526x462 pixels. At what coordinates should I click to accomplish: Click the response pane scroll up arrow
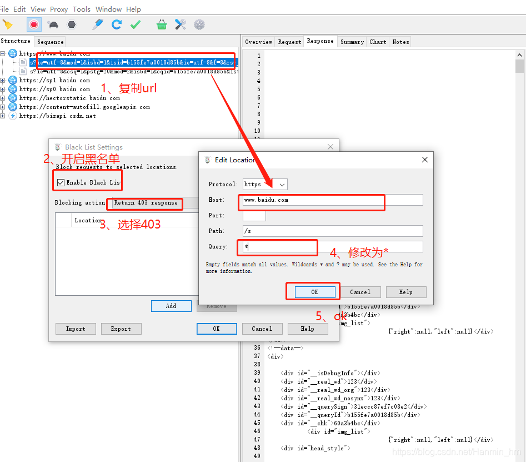519,55
